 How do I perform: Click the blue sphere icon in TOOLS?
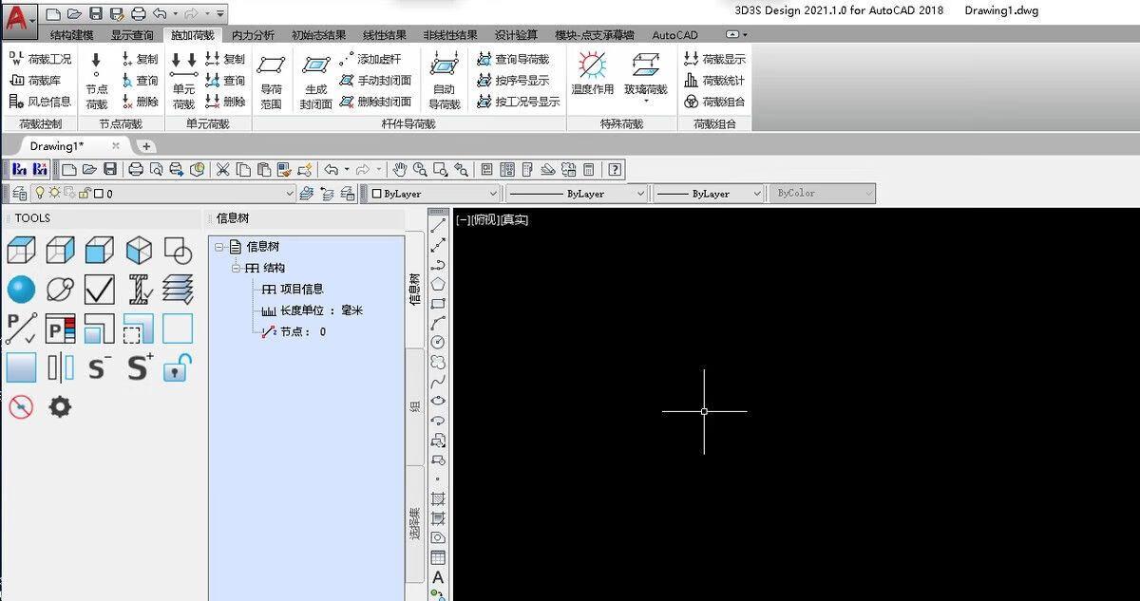[21, 290]
